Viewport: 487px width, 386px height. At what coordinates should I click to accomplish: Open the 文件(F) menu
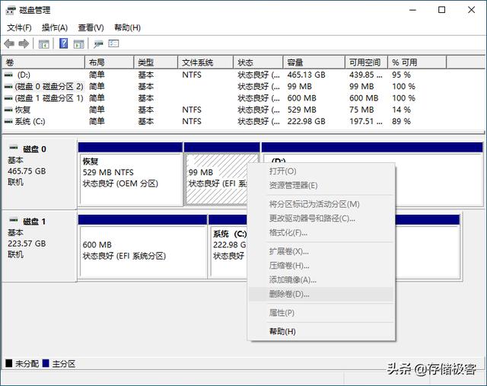click(x=19, y=27)
